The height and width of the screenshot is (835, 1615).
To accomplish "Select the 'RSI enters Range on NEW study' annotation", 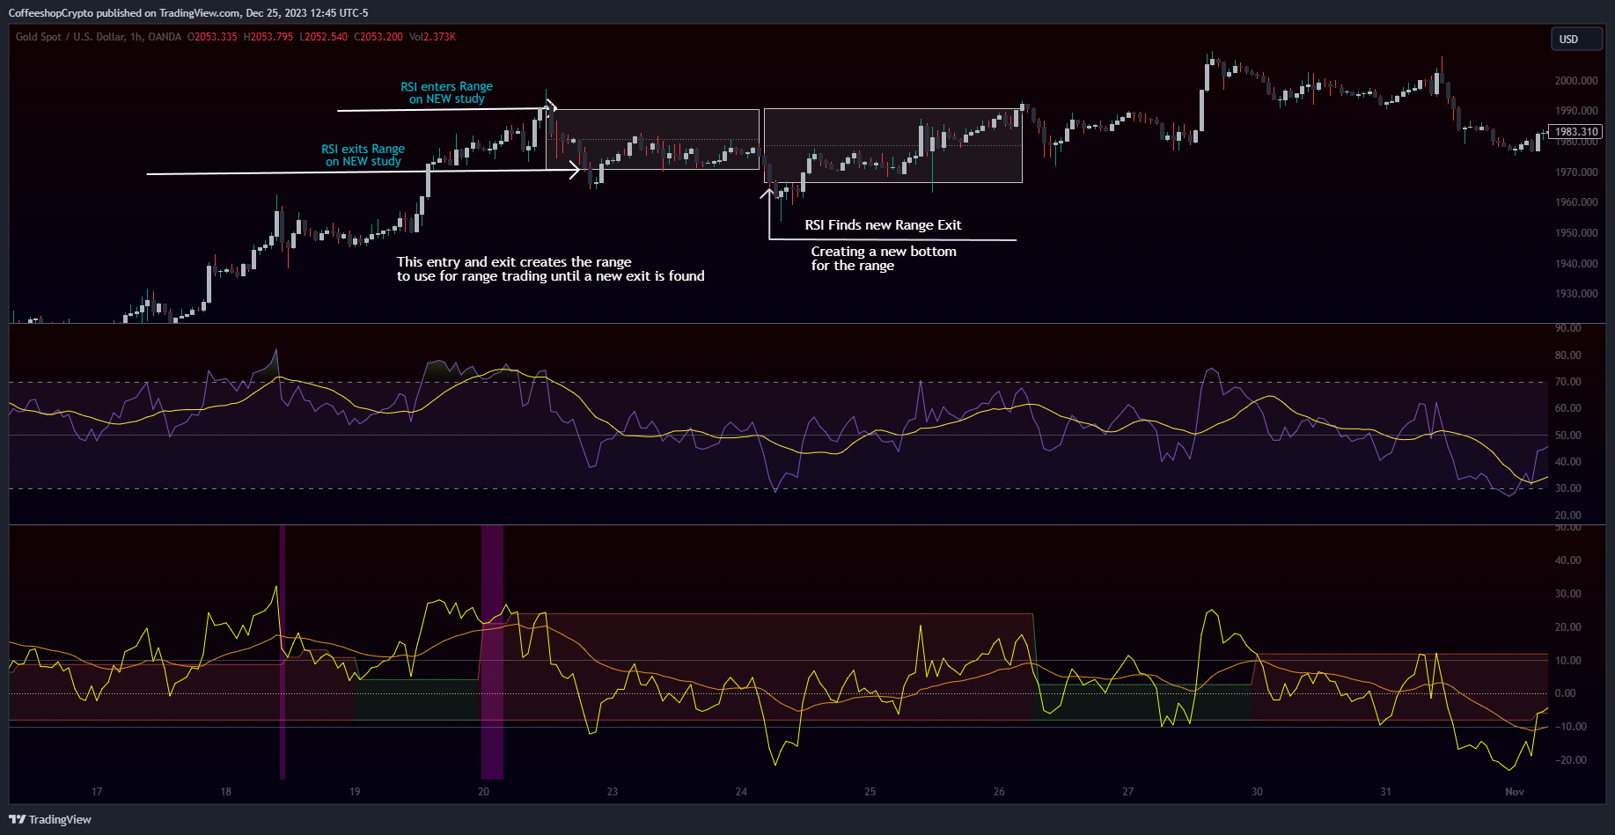I will (446, 92).
